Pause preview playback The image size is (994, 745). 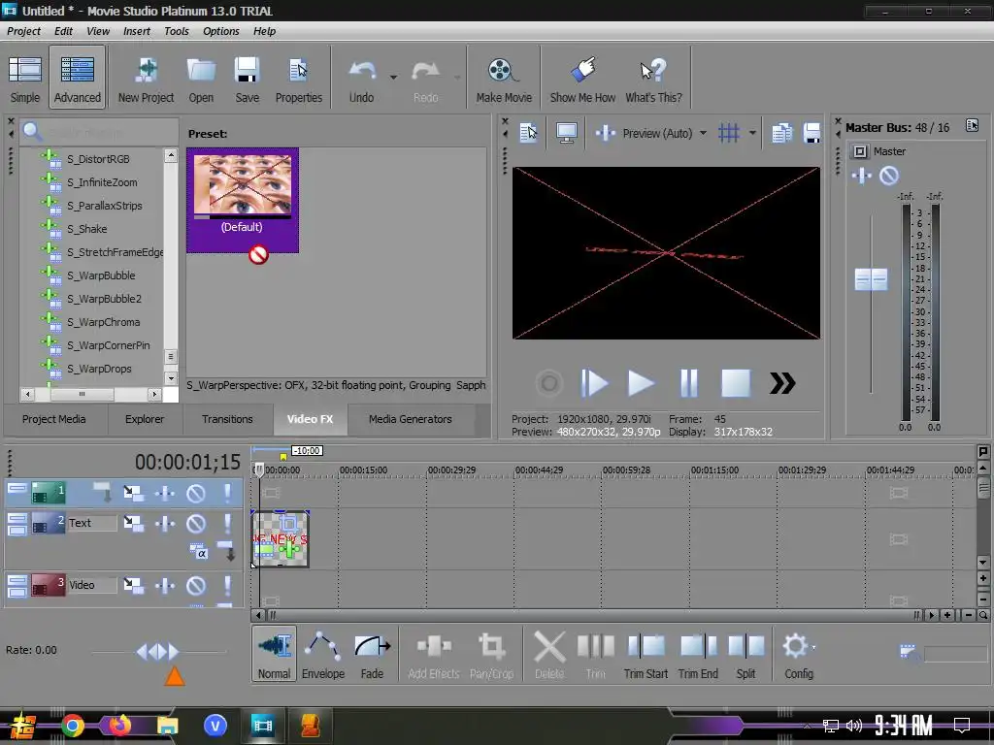pos(688,383)
